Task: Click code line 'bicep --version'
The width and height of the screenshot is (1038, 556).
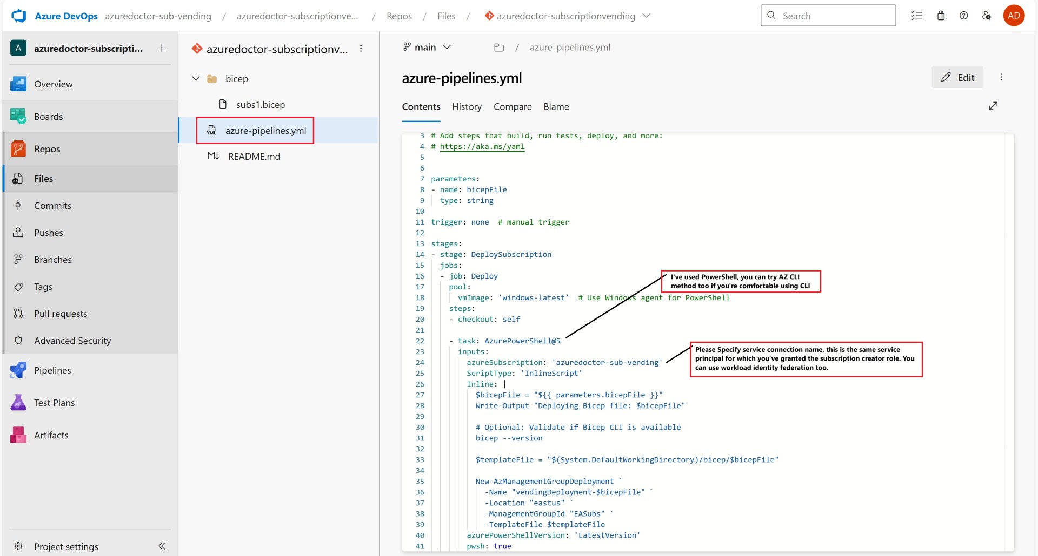Action: point(509,438)
